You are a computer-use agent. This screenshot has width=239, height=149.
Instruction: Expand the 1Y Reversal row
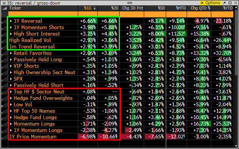[x=11, y=21]
